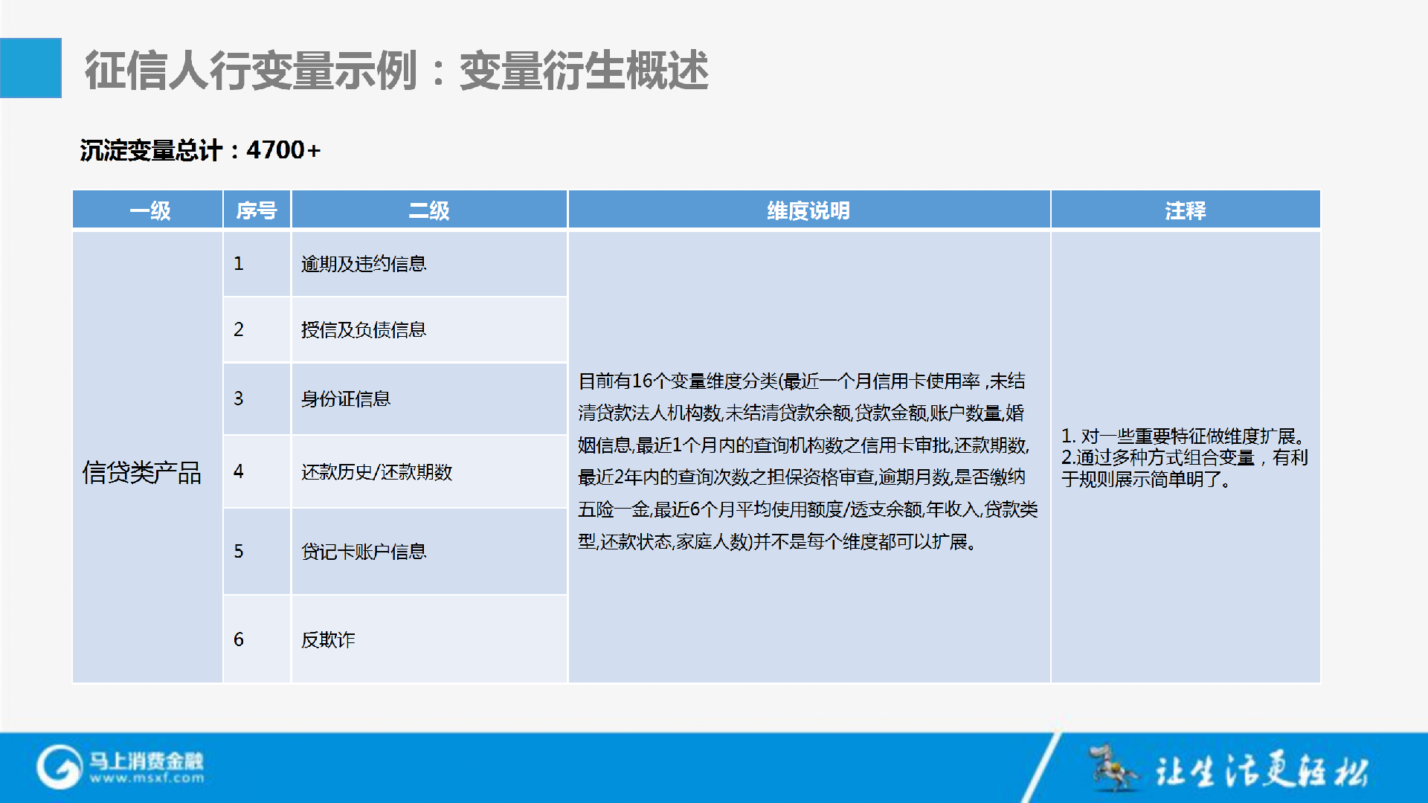Select the 身份证信息 cell
Viewport: 1428px width, 803px height.
(x=429, y=399)
